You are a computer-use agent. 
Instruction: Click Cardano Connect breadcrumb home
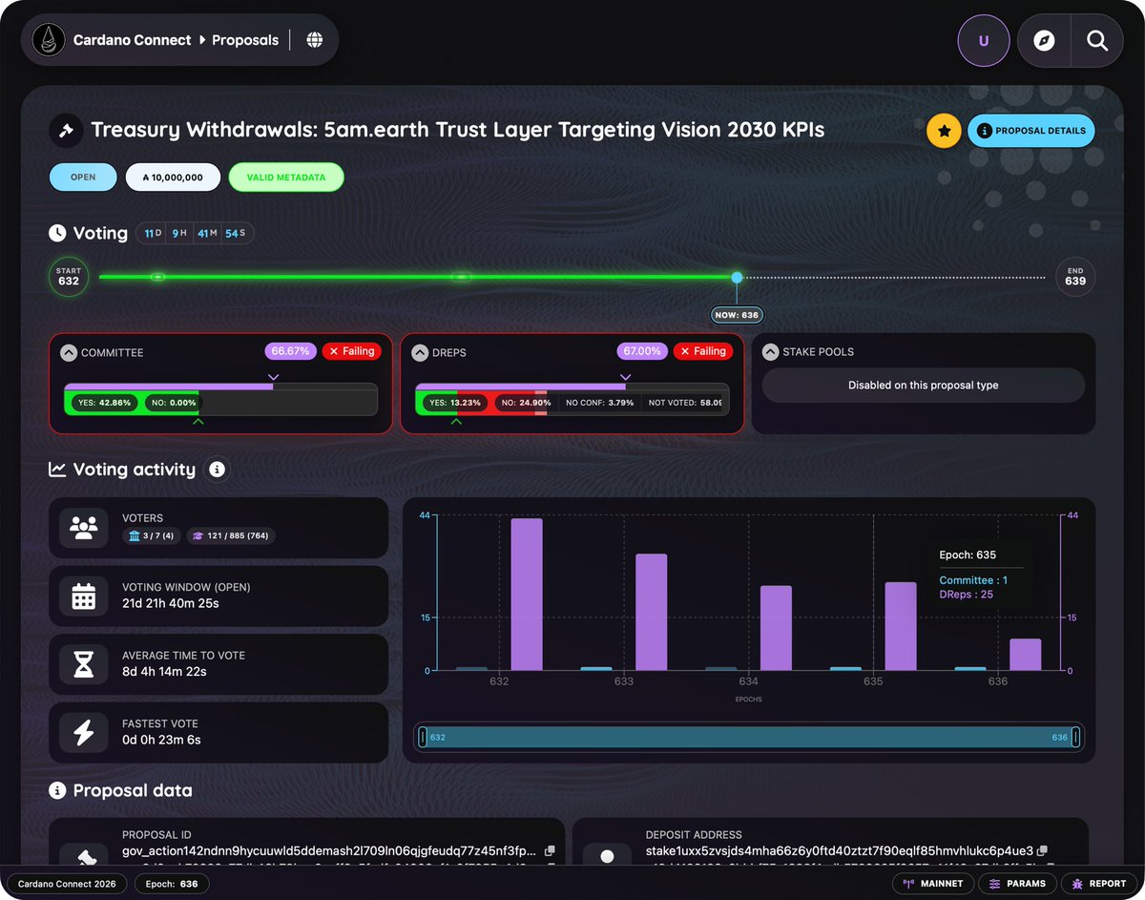tap(132, 40)
